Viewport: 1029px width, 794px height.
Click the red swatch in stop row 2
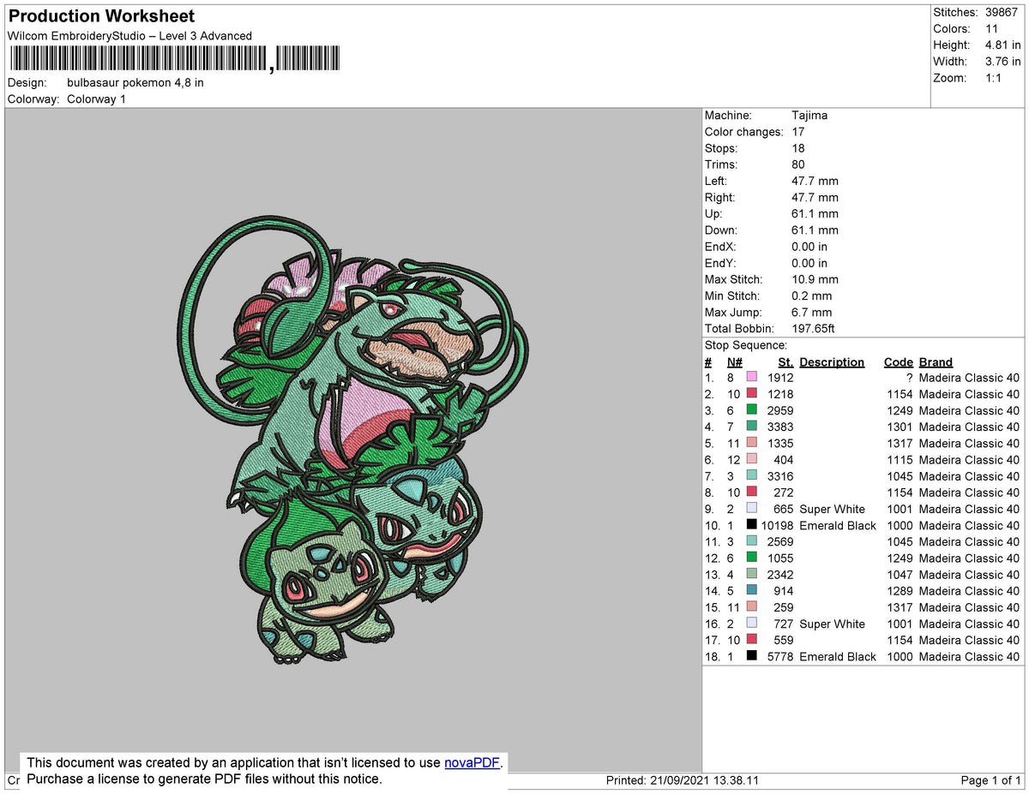pyautogui.click(x=752, y=394)
